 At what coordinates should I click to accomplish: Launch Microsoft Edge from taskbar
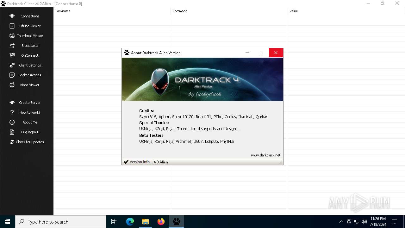click(130, 222)
